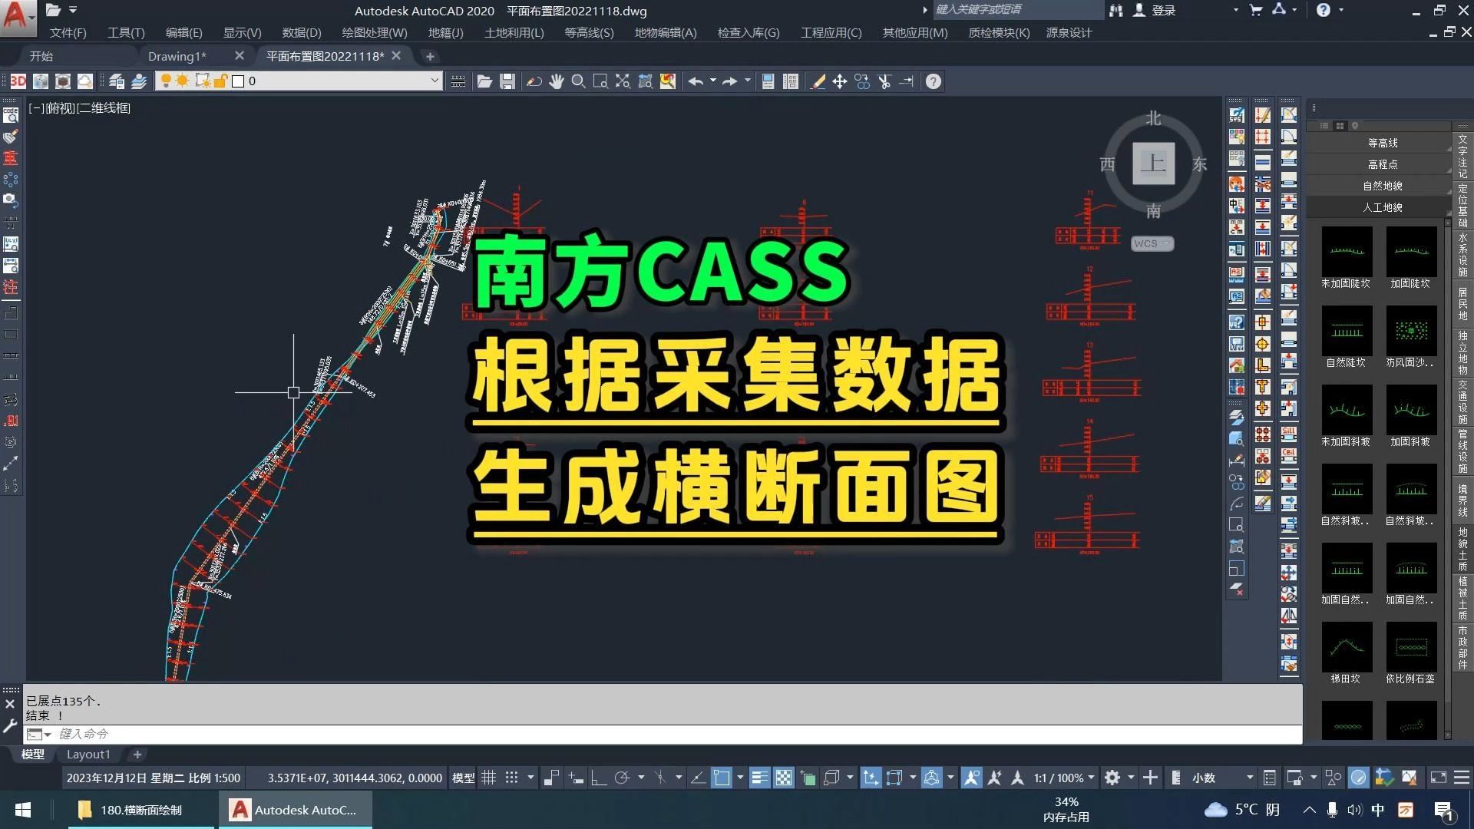
Task: Undo the last action
Action: click(696, 81)
